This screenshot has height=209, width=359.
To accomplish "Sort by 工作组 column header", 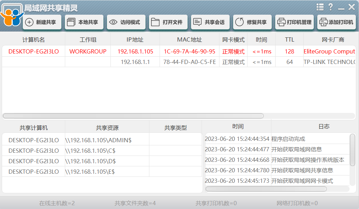I will [88, 40].
